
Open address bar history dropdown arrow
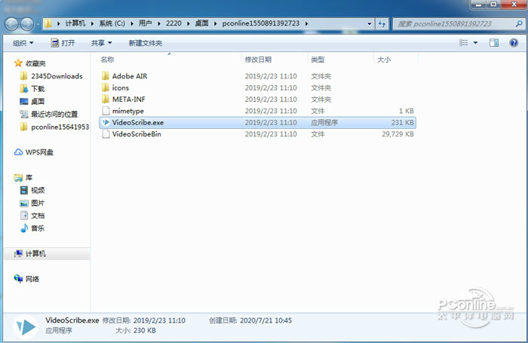click(370, 23)
